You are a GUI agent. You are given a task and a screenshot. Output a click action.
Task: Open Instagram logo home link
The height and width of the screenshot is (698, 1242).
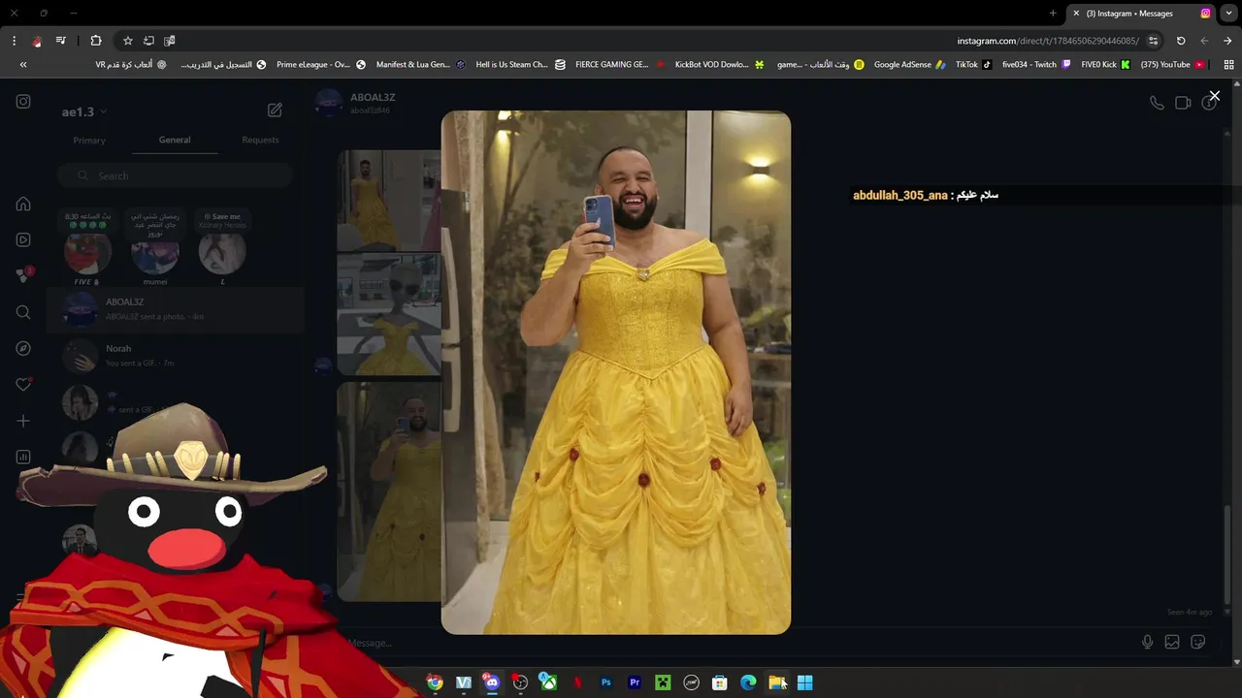(x=23, y=101)
